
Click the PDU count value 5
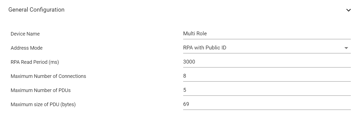click(185, 90)
